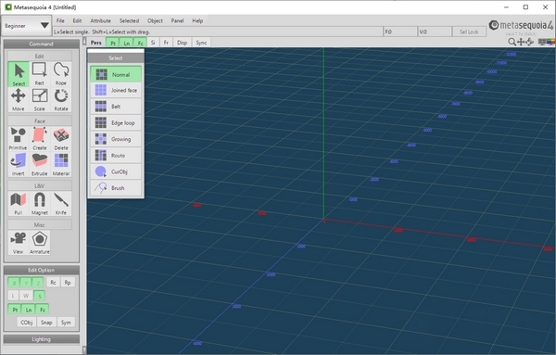Toggle Pt display in view toolbar

113,43
